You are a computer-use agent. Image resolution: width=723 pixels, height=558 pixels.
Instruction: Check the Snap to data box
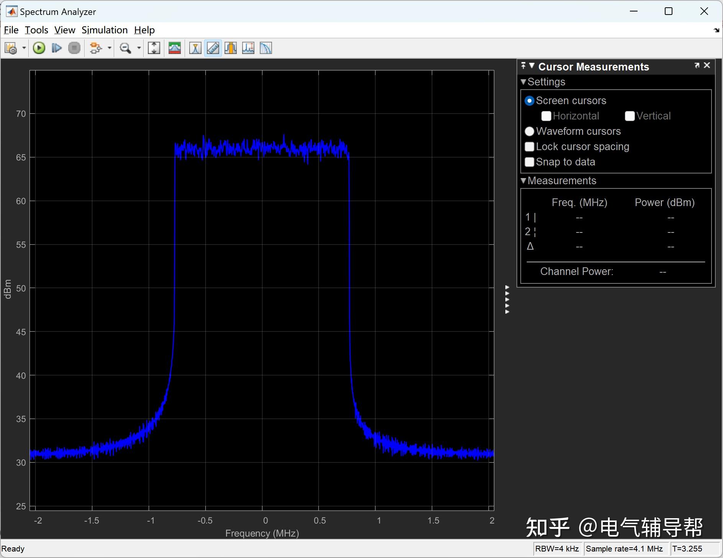(x=530, y=162)
